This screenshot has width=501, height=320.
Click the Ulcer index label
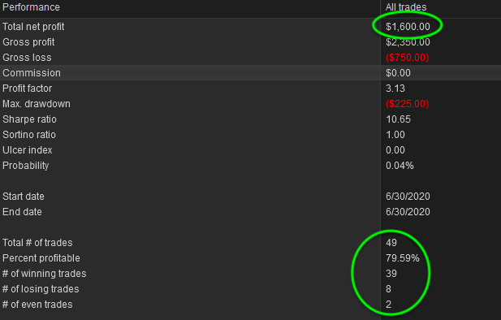27,150
